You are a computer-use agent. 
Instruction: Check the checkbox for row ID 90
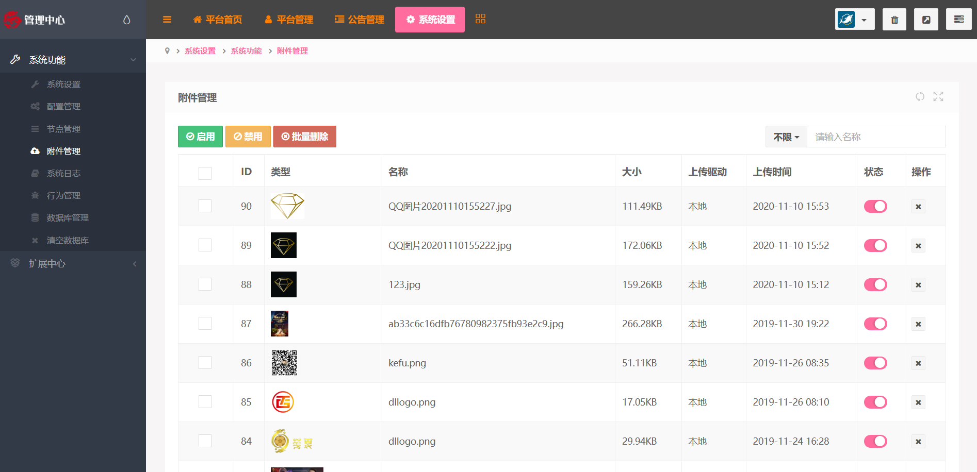[205, 206]
